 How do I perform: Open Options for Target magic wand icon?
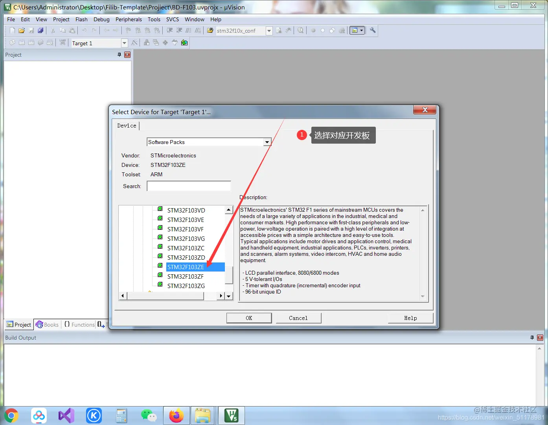click(x=134, y=42)
